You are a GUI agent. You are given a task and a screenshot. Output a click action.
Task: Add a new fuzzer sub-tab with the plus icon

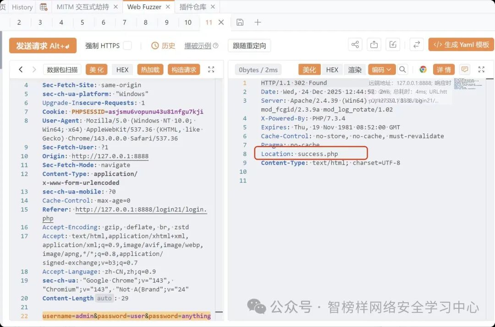pyautogui.click(x=258, y=22)
